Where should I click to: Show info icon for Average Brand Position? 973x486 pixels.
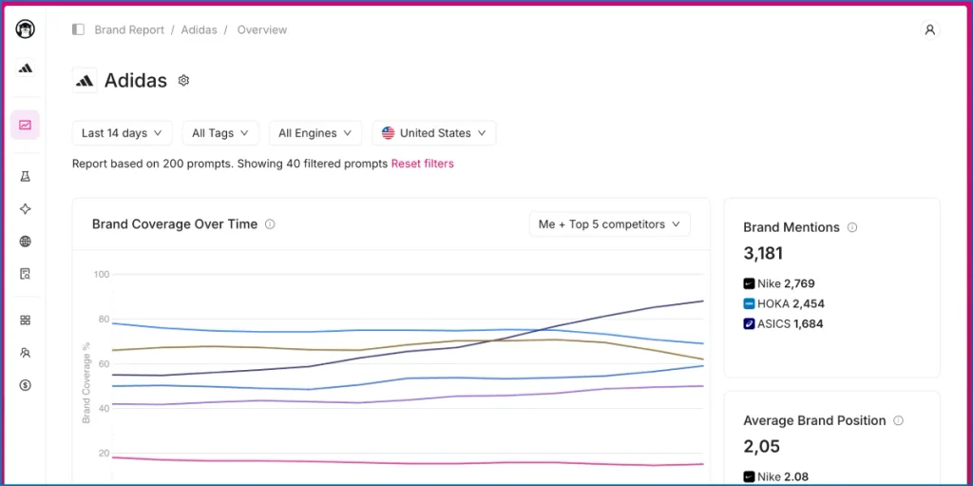pyautogui.click(x=898, y=420)
